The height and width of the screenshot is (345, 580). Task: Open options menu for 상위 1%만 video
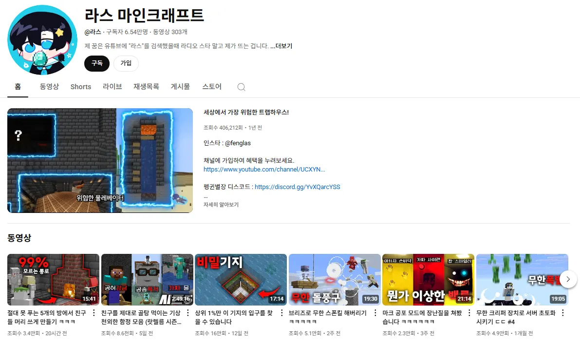[x=281, y=313]
